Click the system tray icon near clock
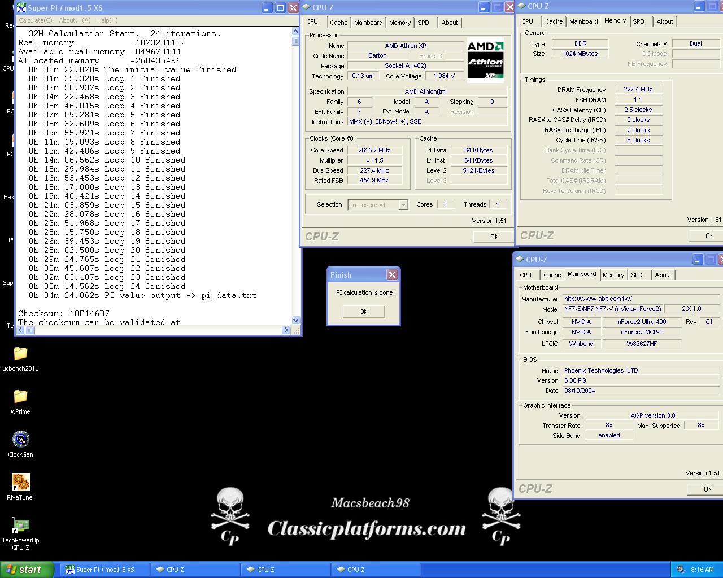 coord(681,570)
